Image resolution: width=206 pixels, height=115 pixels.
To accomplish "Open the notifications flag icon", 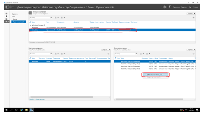I will tap(171, 7).
